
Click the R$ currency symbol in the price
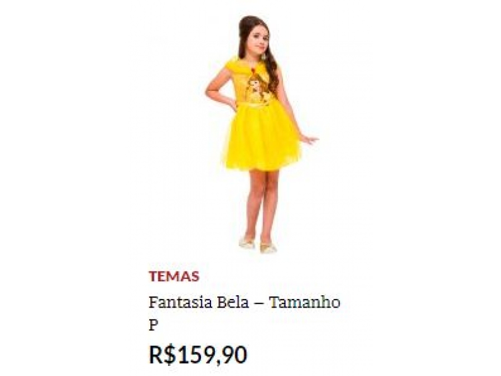[162, 355]
